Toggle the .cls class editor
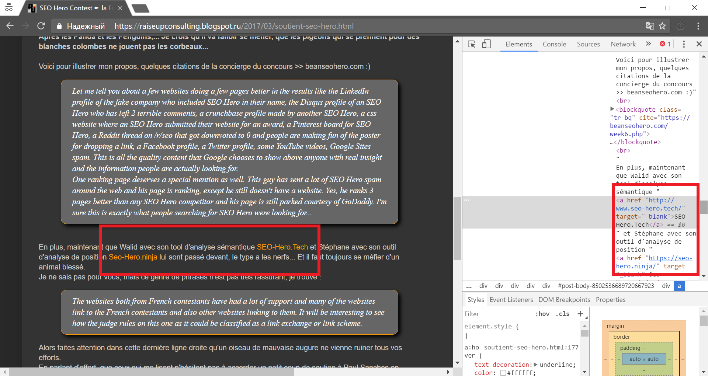 point(563,314)
